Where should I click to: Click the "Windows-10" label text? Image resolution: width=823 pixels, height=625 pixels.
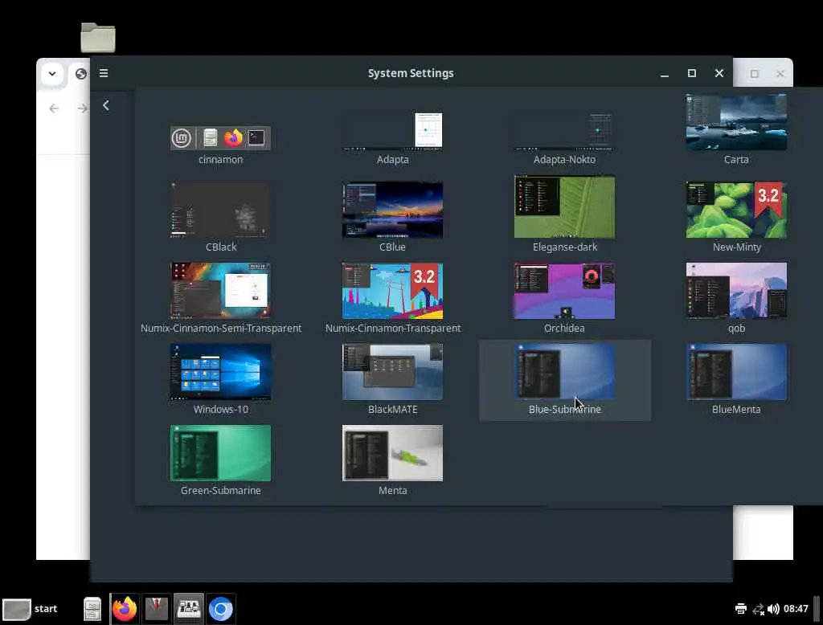pos(221,410)
